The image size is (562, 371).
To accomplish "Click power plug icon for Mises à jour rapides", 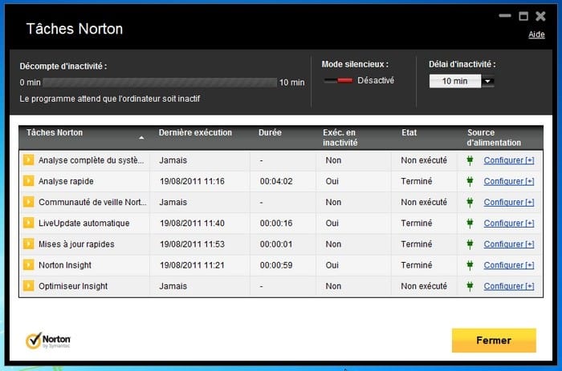I will (x=470, y=244).
